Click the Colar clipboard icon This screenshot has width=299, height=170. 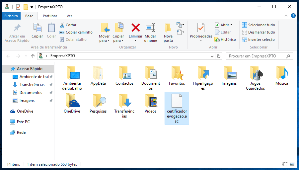click(x=51, y=28)
